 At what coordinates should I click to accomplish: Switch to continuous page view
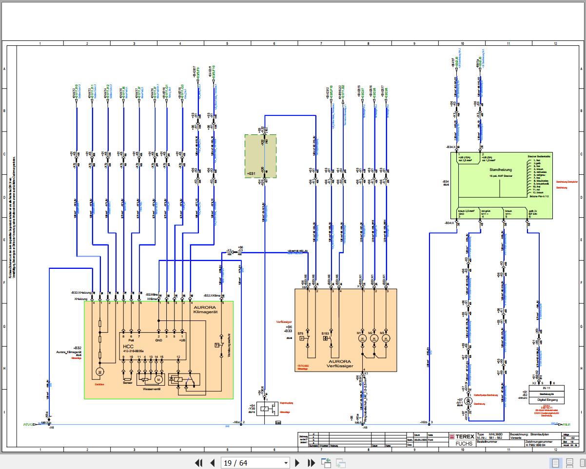(569, 463)
